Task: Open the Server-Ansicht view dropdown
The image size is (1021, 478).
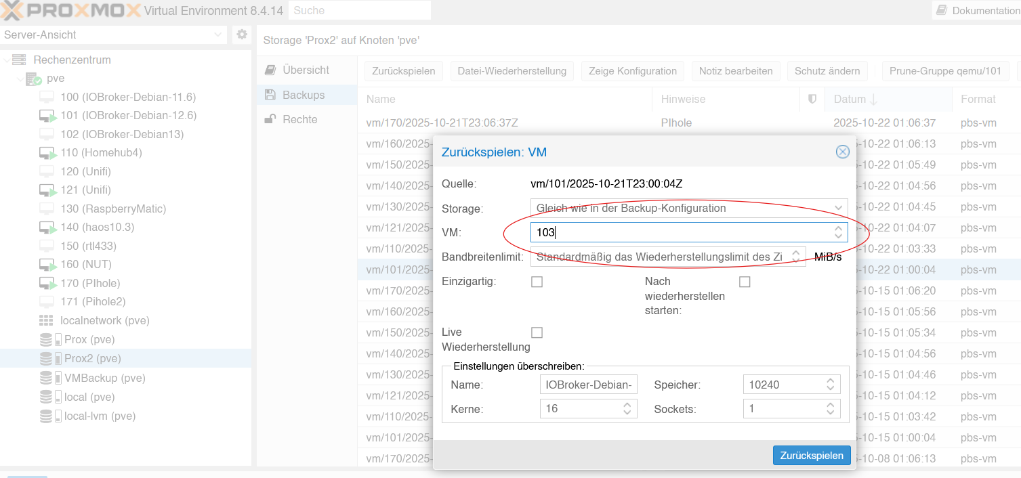Action: [x=218, y=35]
